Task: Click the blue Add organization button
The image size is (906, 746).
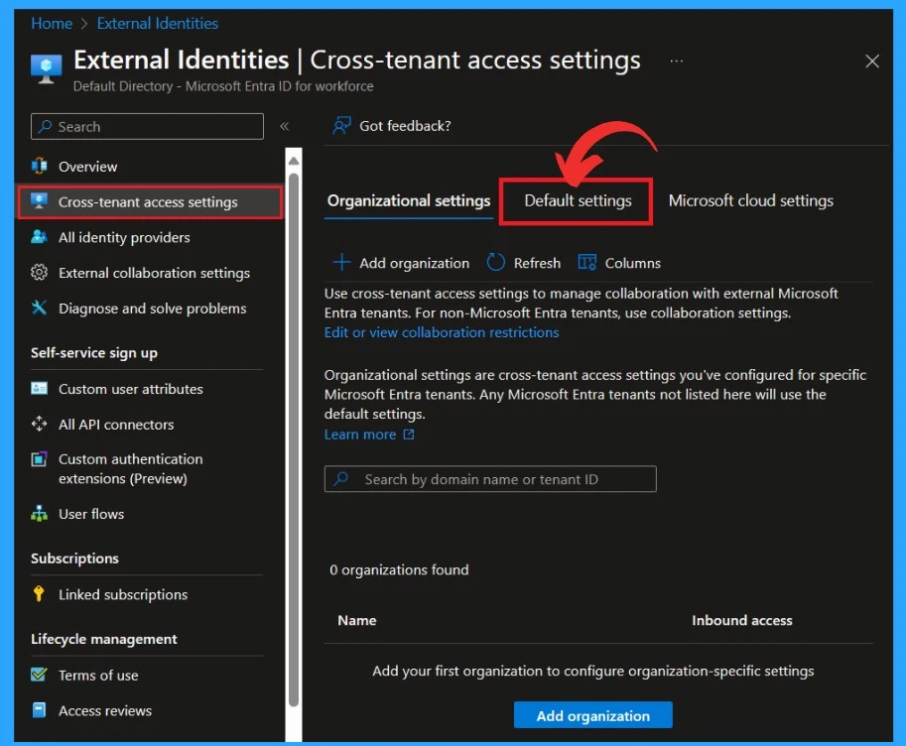Action: [x=592, y=715]
